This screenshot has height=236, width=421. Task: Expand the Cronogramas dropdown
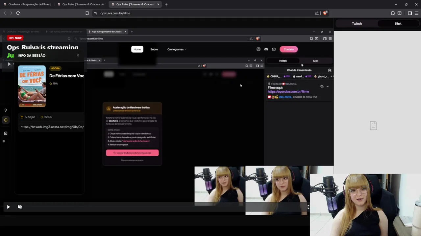[177, 49]
